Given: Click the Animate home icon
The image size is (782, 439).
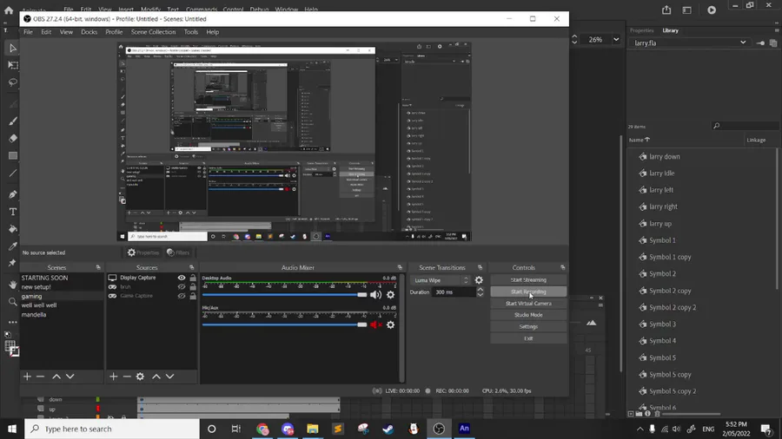Looking at the screenshot, I should (x=9, y=10).
